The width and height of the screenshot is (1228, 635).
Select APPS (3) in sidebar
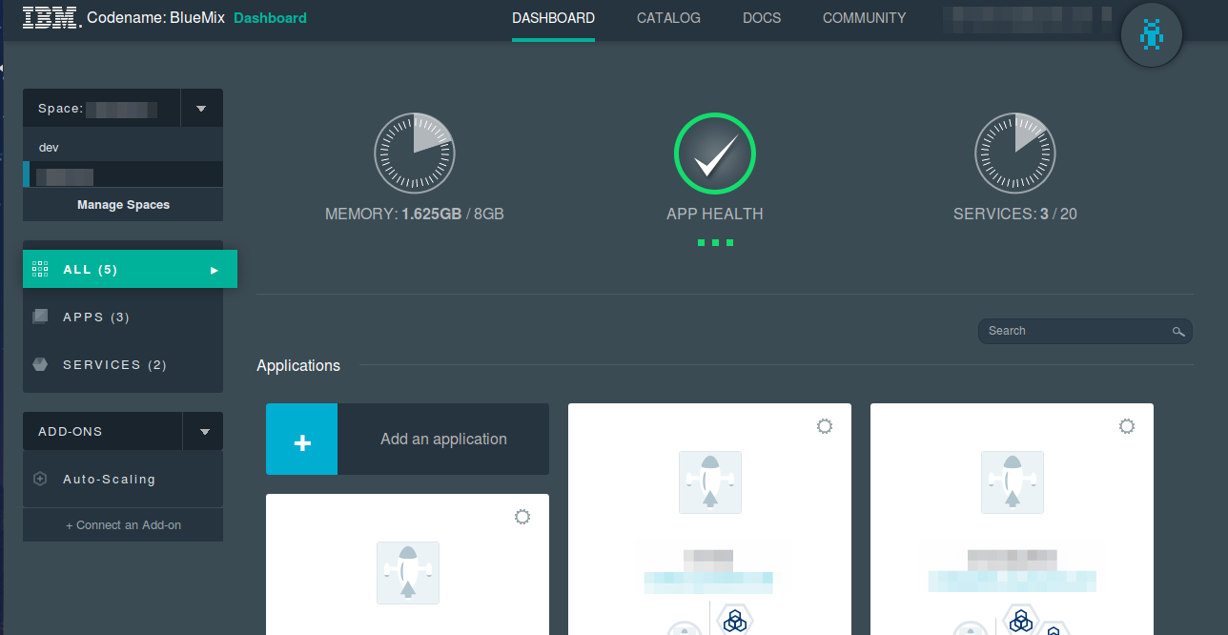(123, 317)
